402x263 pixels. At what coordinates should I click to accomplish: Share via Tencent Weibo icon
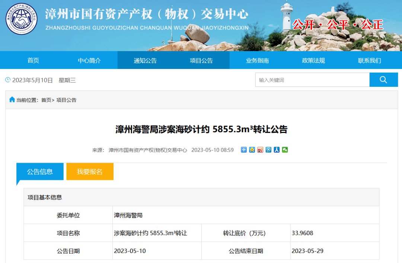point(268,150)
